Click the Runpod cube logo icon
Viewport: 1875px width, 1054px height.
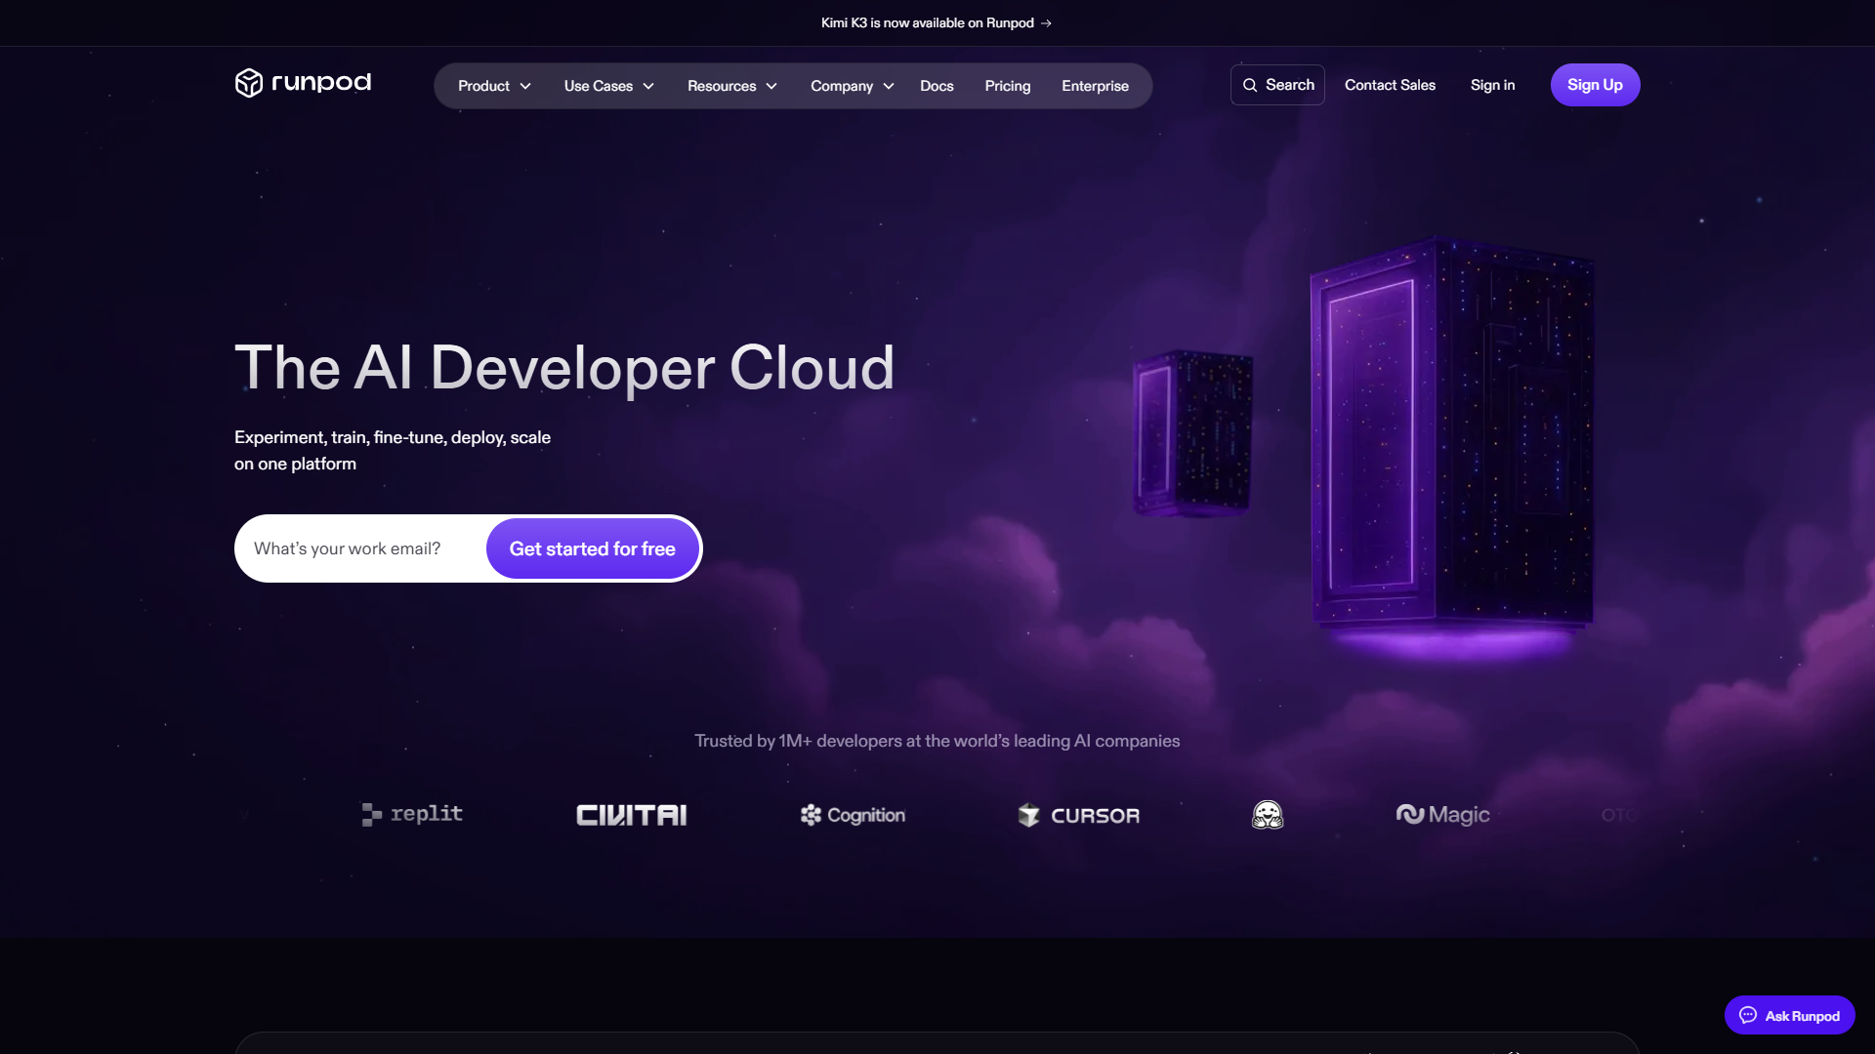(x=249, y=83)
